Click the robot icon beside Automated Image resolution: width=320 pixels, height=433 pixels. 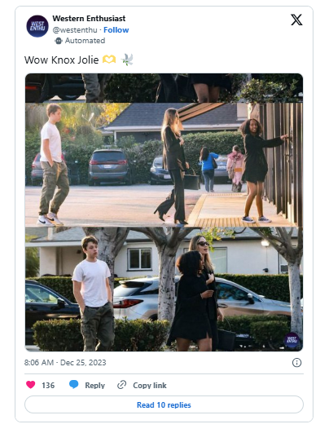click(x=59, y=41)
